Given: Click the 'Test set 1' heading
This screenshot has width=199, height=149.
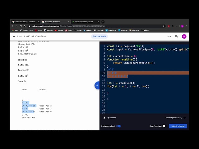Looking at the screenshot, I should pyautogui.click(x=23, y=60).
